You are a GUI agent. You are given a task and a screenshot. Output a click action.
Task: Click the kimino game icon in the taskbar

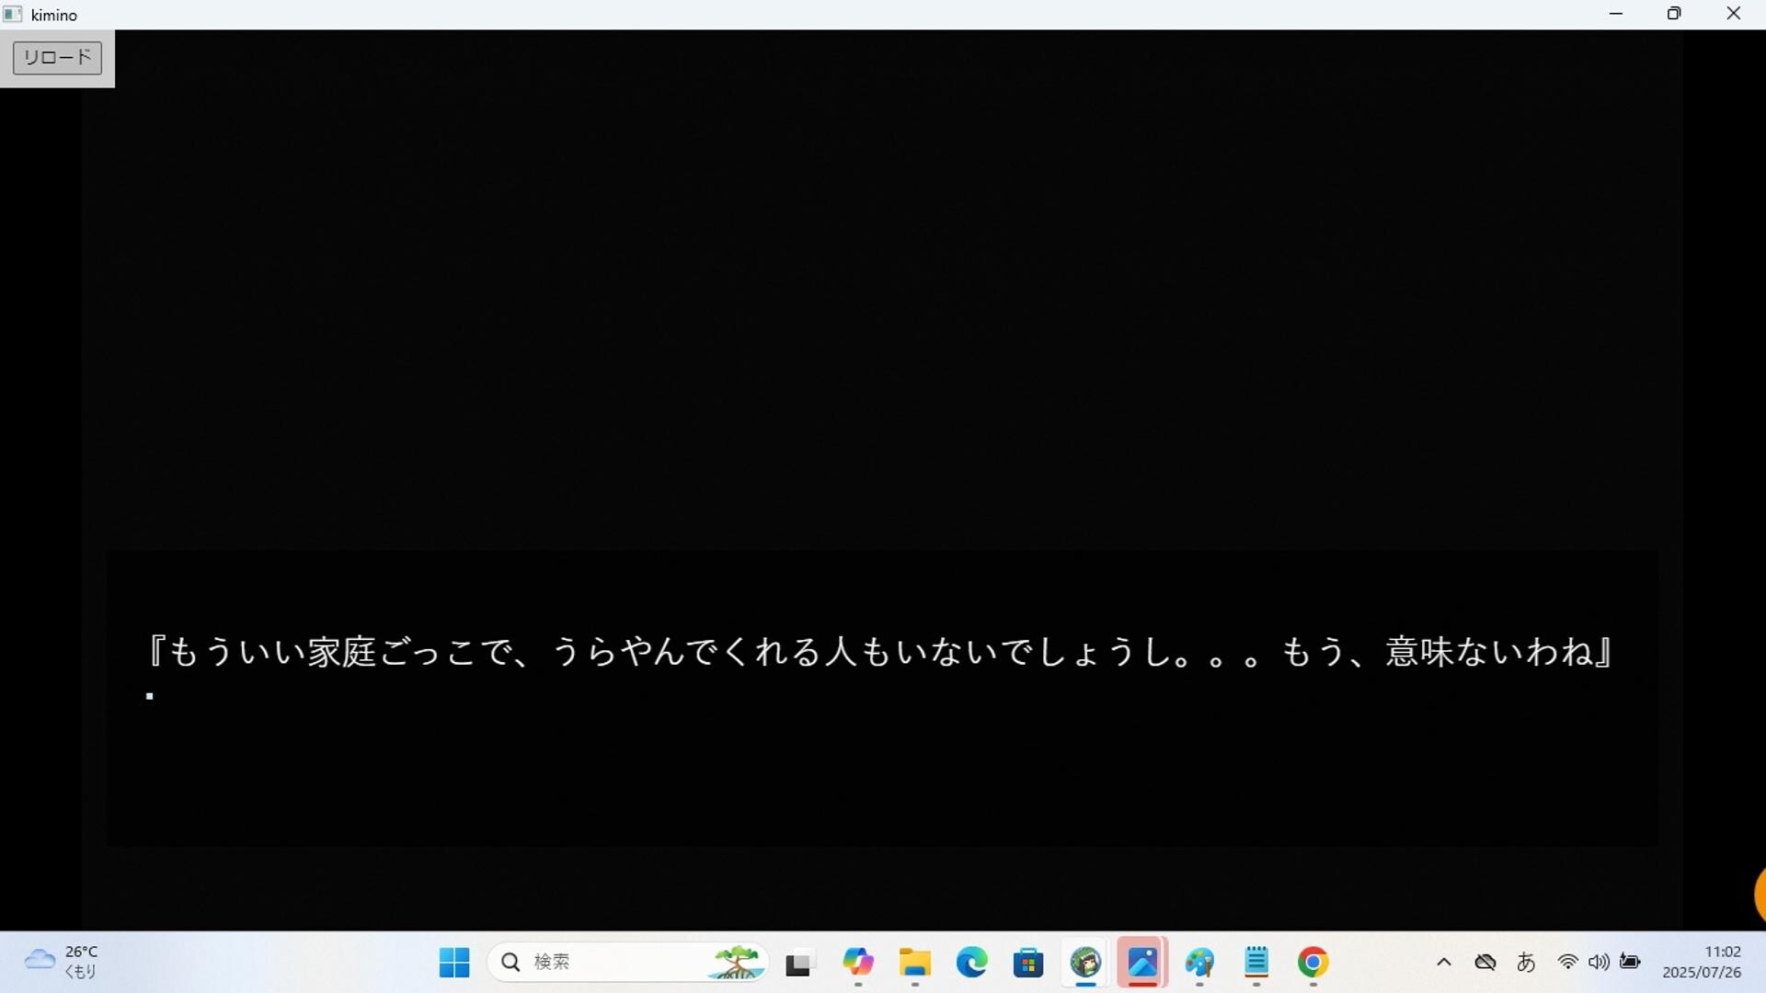(1085, 963)
